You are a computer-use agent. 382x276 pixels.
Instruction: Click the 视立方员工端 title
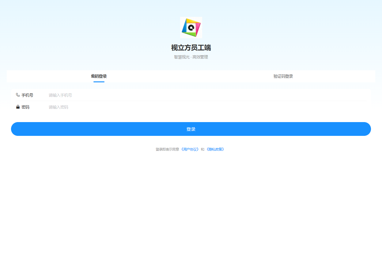pyautogui.click(x=191, y=48)
